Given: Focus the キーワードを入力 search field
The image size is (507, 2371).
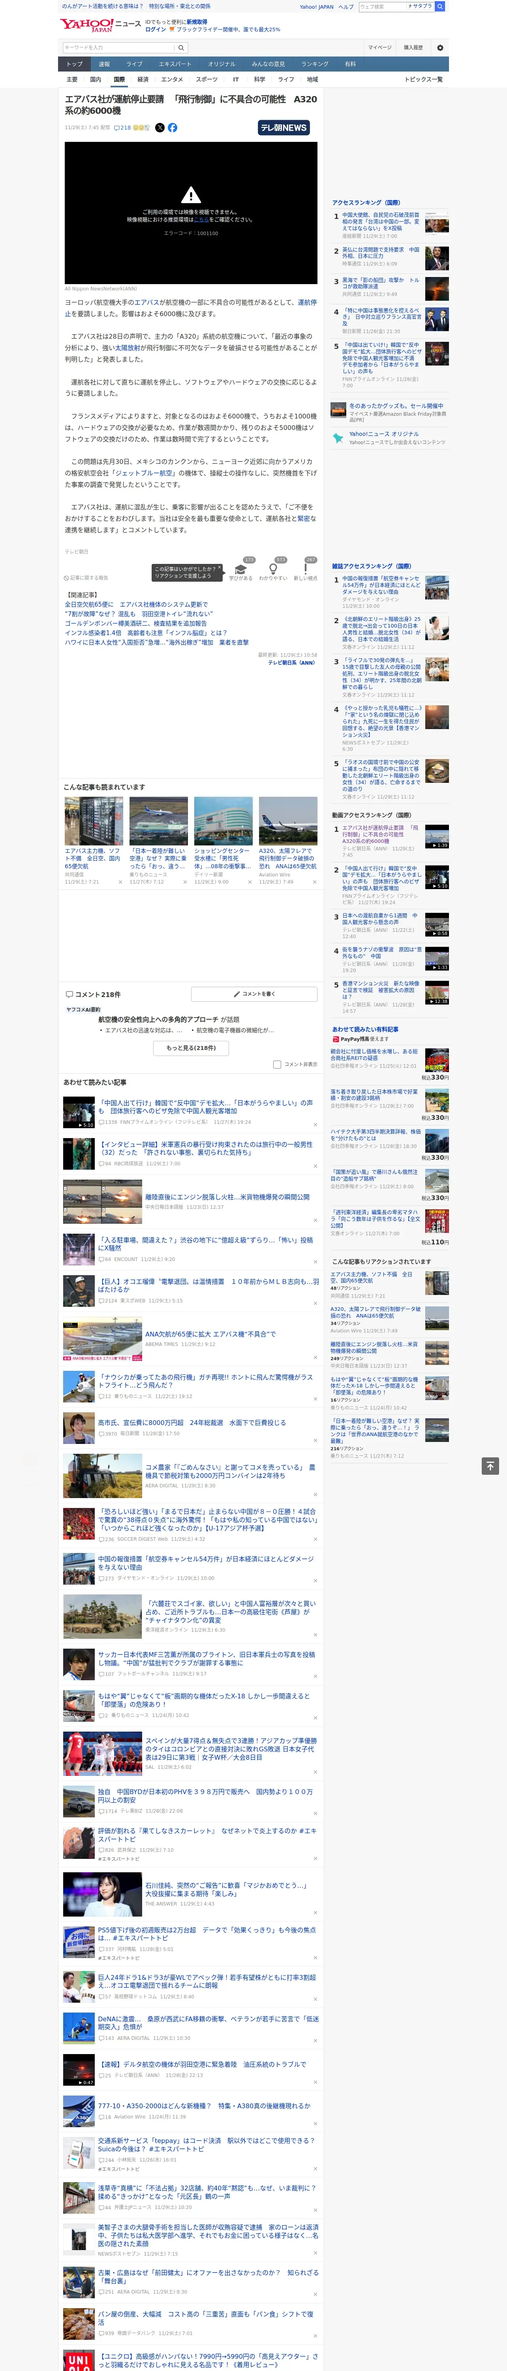Looking at the screenshot, I should (119, 48).
